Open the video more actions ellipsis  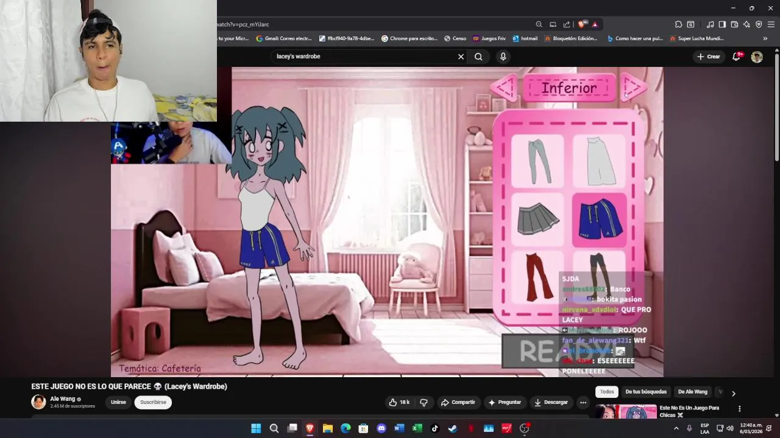pos(583,402)
